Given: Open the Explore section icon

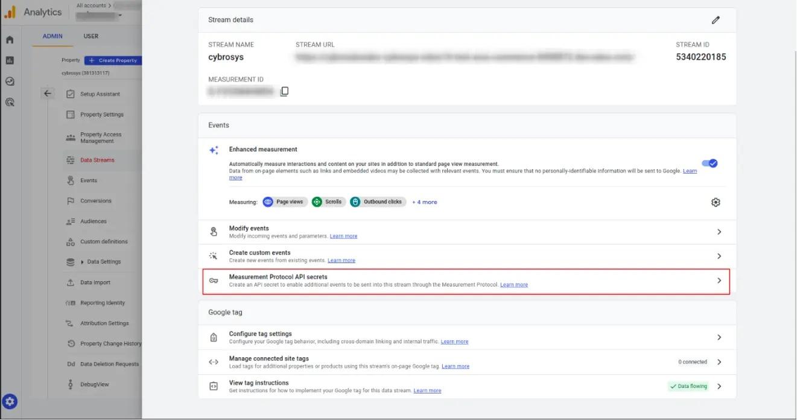Looking at the screenshot, I should 9,81.
